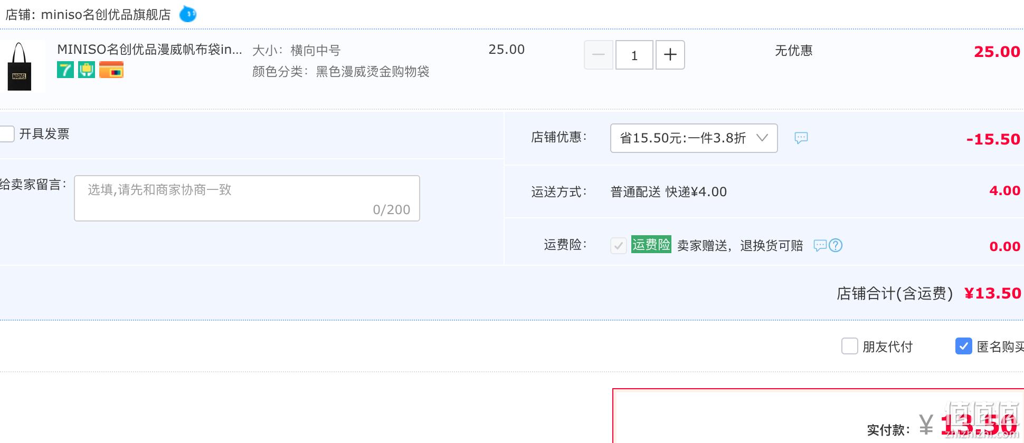Image resolution: width=1024 pixels, height=443 pixels.
Task: Decrease quantity with the minus button
Action: (599, 55)
